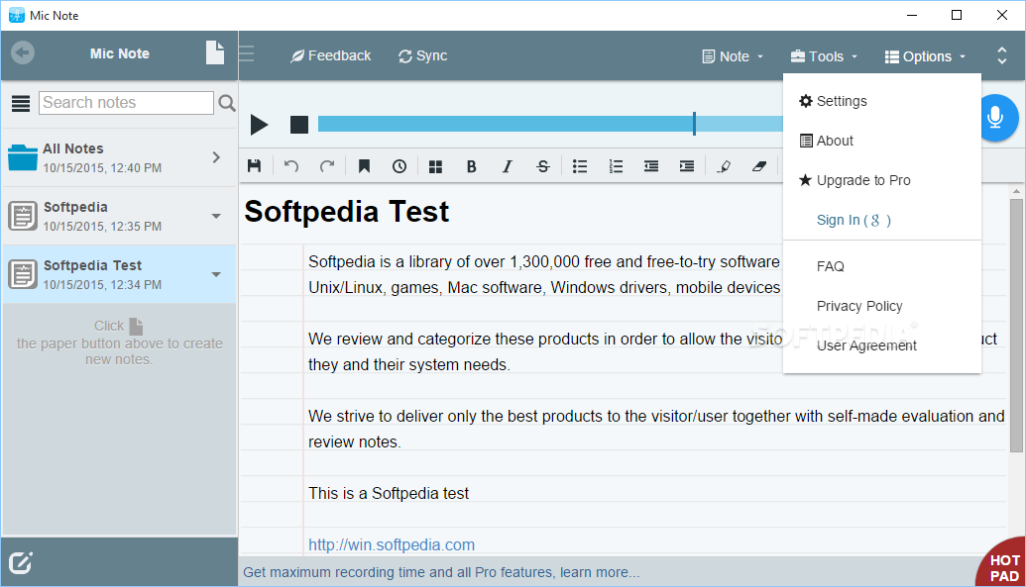
Task: Select the Softpedia Test note
Action: tap(119, 274)
